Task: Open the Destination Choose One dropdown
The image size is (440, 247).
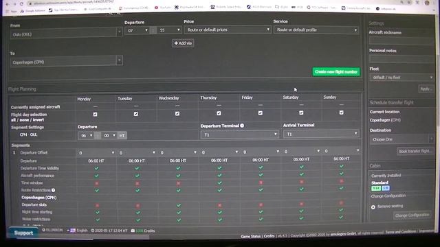Action: 401,139
